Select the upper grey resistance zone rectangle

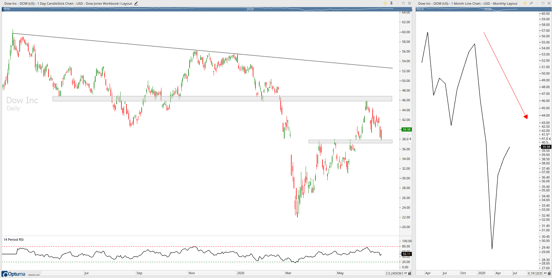pyautogui.click(x=222, y=99)
